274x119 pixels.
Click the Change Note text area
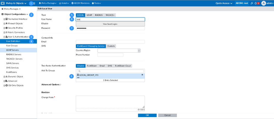110,102
